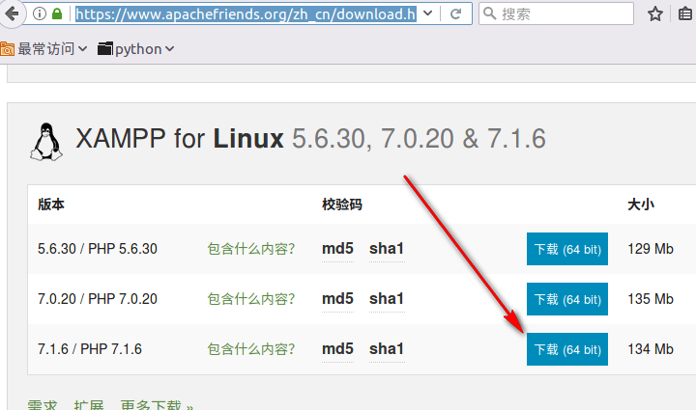
Task: Select the 7.1.6 / PHP 7.1.6 text
Action: coord(90,349)
